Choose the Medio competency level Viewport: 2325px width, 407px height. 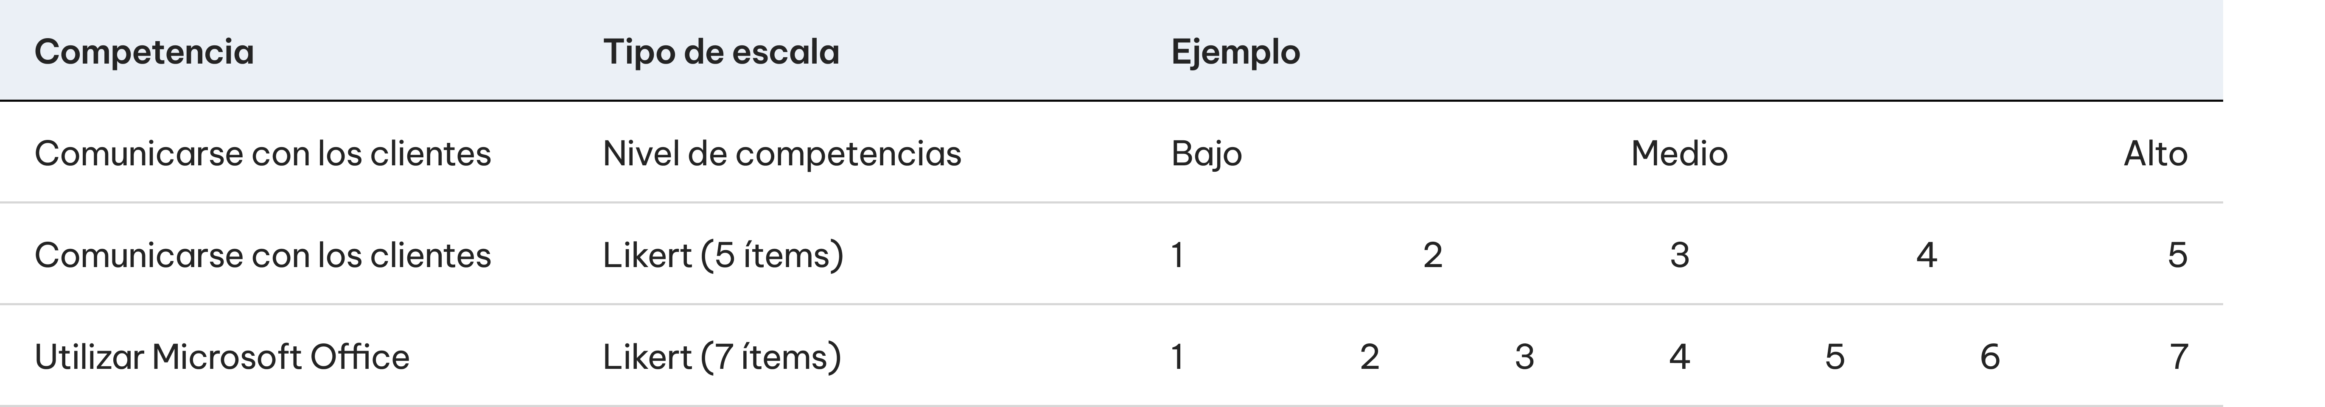(1679, 153)
